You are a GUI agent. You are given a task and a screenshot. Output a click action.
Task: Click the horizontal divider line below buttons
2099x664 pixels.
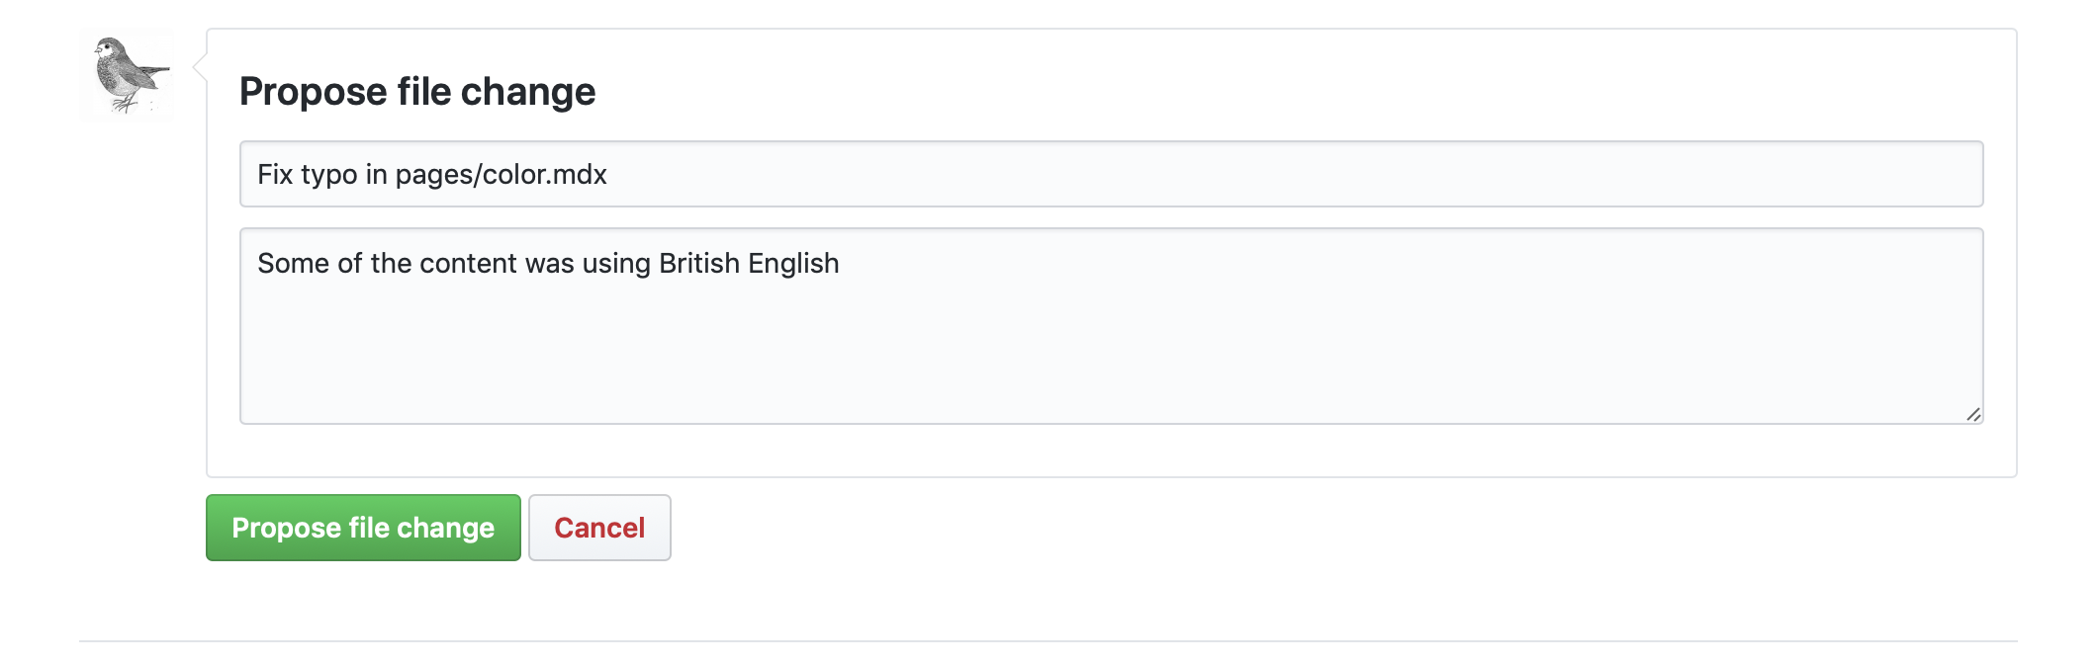tap(1049, 641)
